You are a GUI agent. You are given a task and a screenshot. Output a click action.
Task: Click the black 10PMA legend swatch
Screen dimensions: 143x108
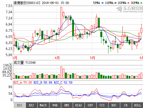point(115,3)
